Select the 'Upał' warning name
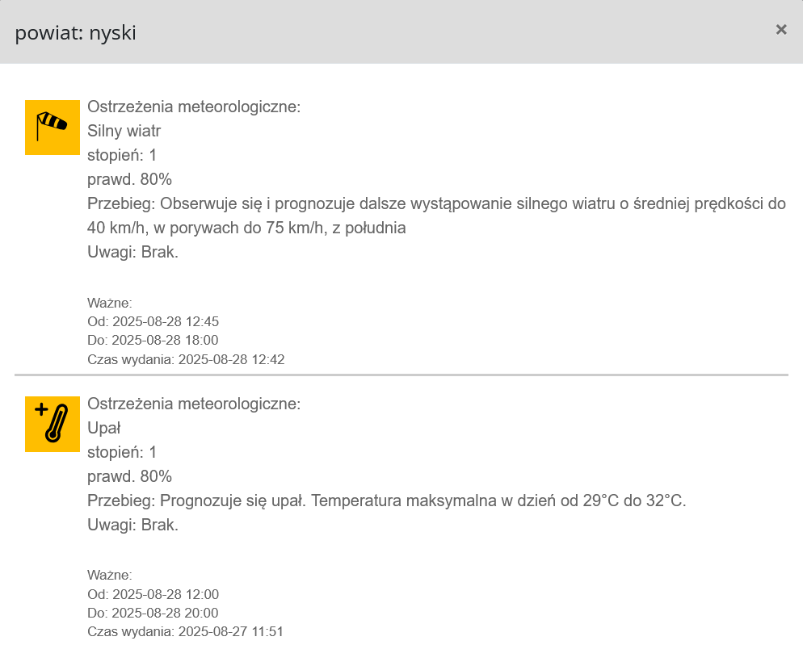Viewport: 803px width, 645px height. (103, 427)
